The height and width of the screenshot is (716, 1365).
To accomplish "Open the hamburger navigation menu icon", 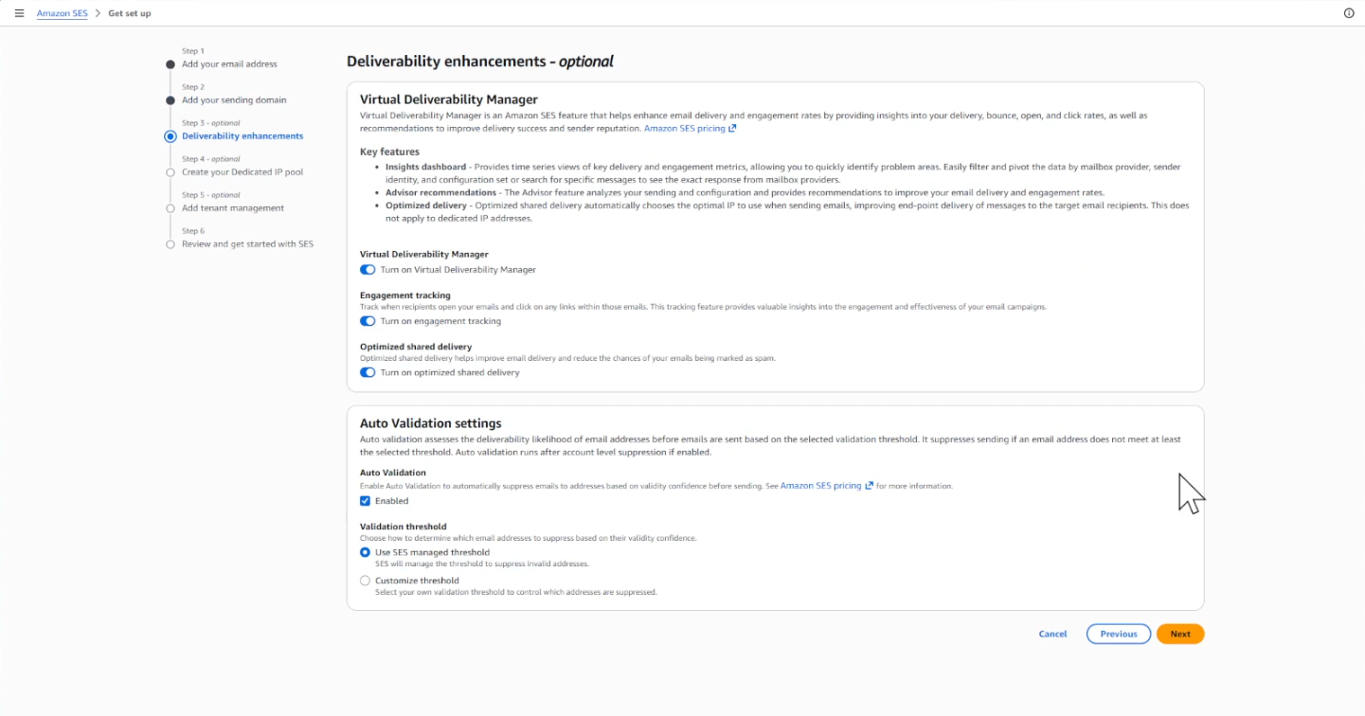I will pyautogui.click(x=19, y=13).
